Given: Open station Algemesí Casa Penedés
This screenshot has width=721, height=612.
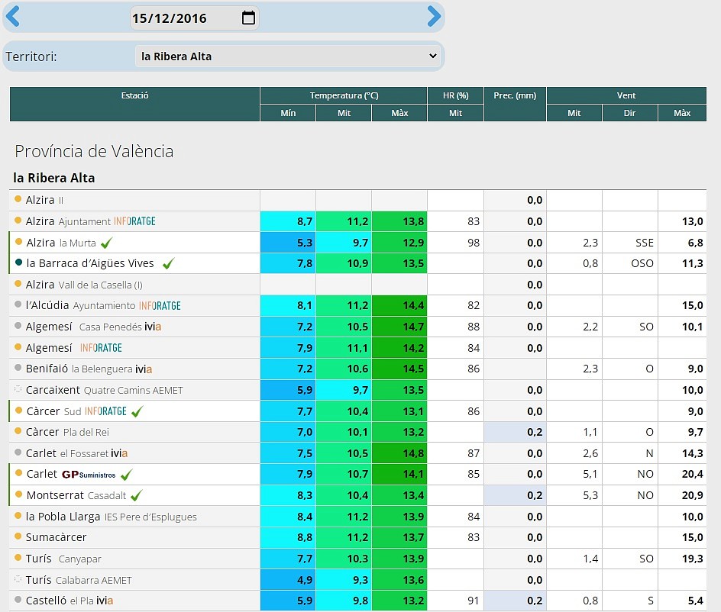Looking at the screenshot, I should tap(84, 327).
